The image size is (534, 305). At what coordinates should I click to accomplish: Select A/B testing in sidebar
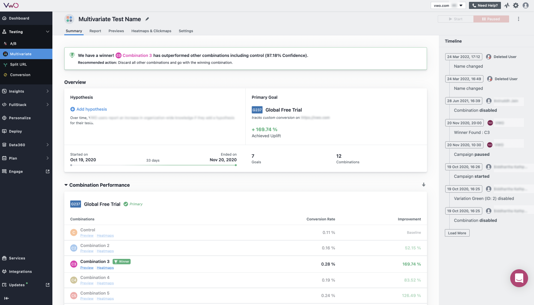pos(26,44)
